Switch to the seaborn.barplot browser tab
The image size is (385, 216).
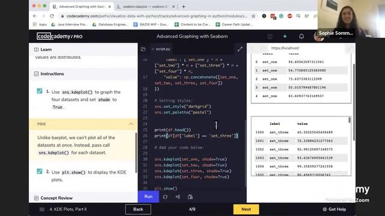[146, 7]
